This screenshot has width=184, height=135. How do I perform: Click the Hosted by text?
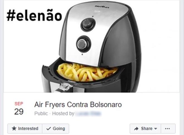tap(63, 113)
